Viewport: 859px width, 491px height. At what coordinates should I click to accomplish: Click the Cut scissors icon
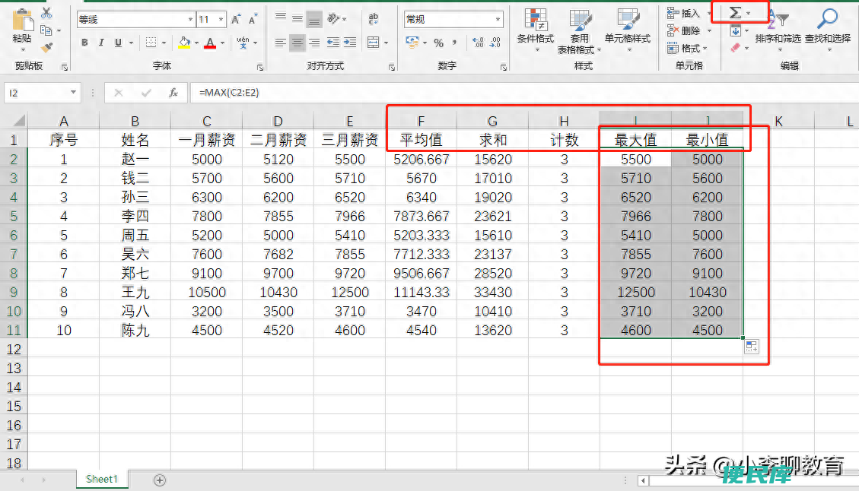46,13
